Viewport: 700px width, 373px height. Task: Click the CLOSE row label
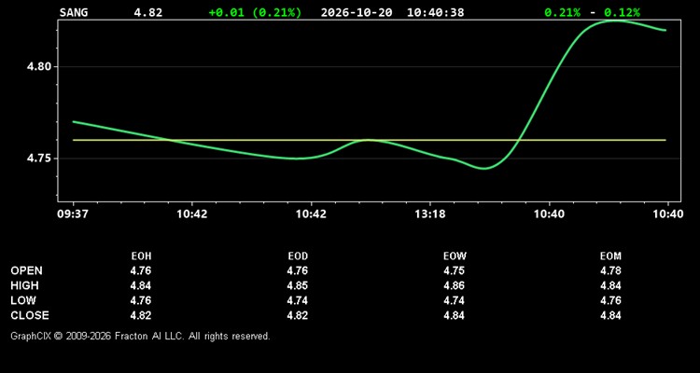(30, 315)
